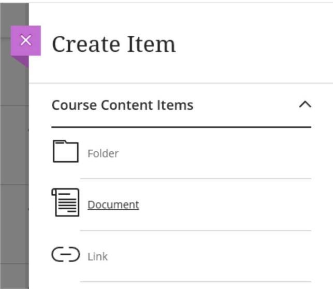Click the Link chain icon
The width and height of the screenshot is (333, 289).
pyautogui.click(x=65, y=254)
